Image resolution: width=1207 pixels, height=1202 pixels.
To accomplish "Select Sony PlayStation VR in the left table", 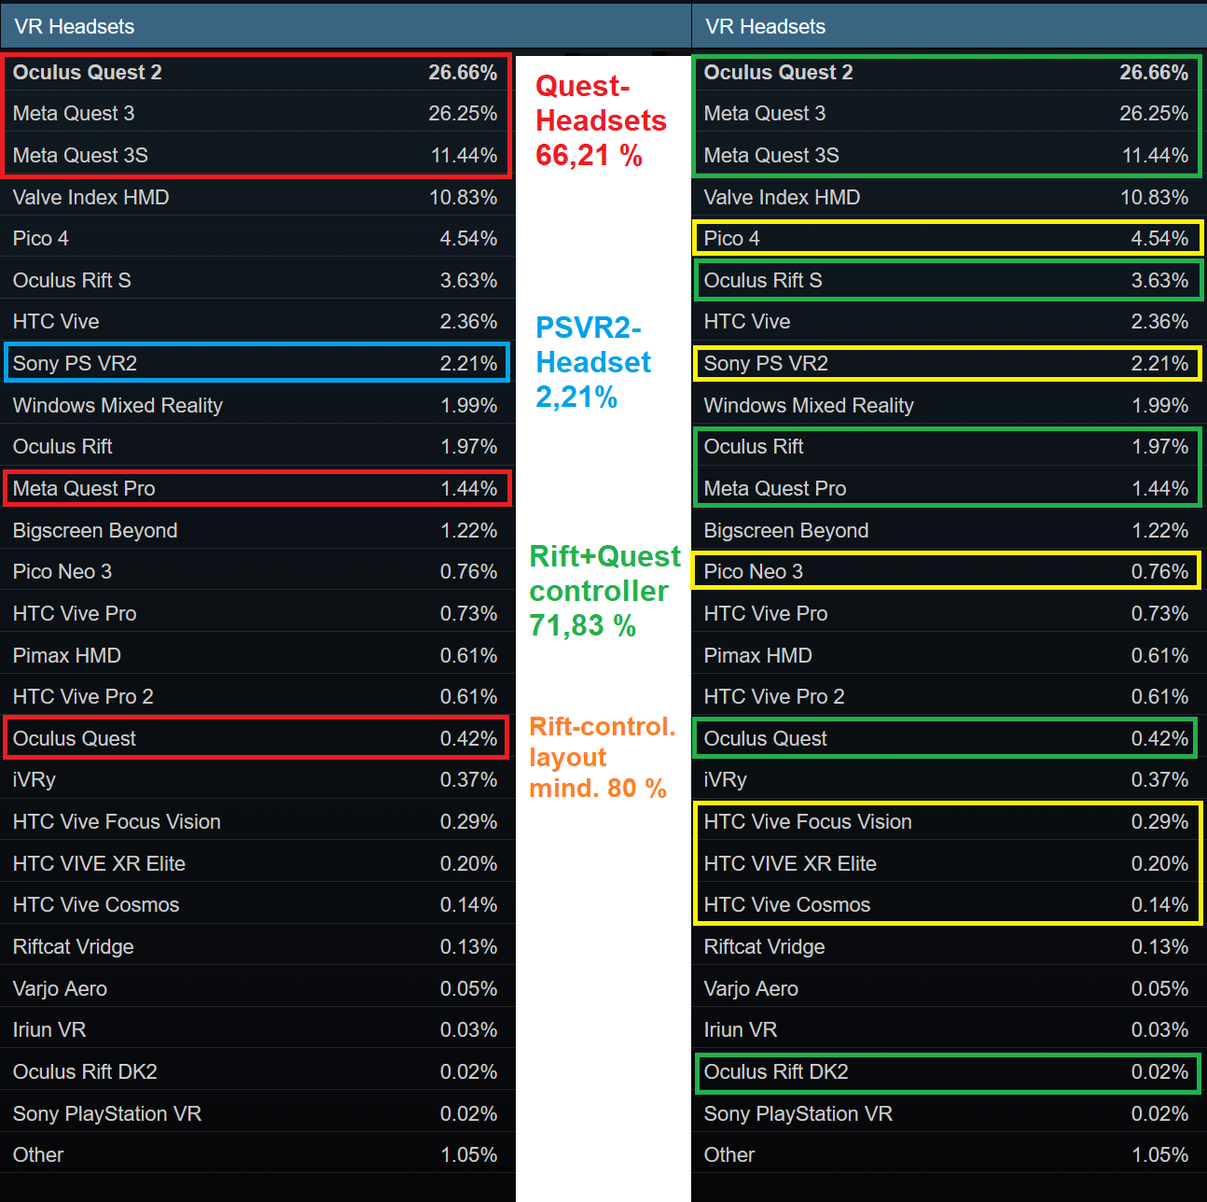I will pos(257,1113).
